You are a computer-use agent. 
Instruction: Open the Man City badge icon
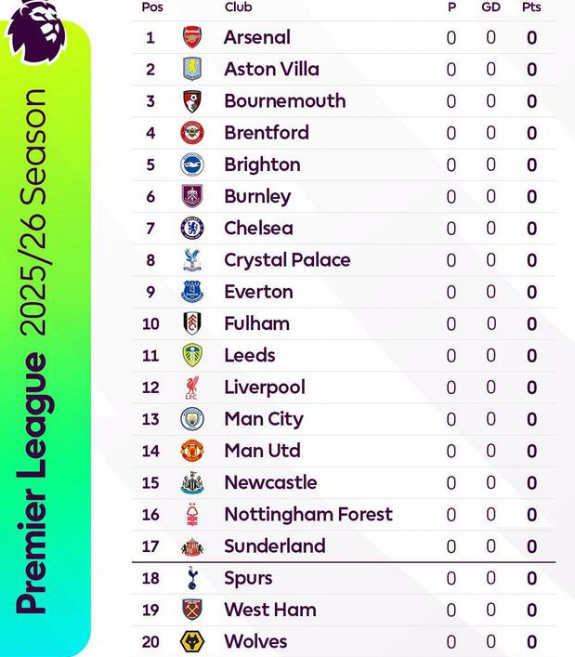click(192, 419)
